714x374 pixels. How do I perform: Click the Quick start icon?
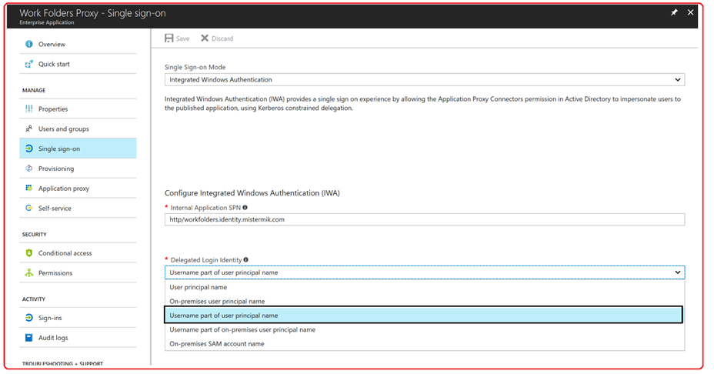pyautogui.click(x=29, y=64)
